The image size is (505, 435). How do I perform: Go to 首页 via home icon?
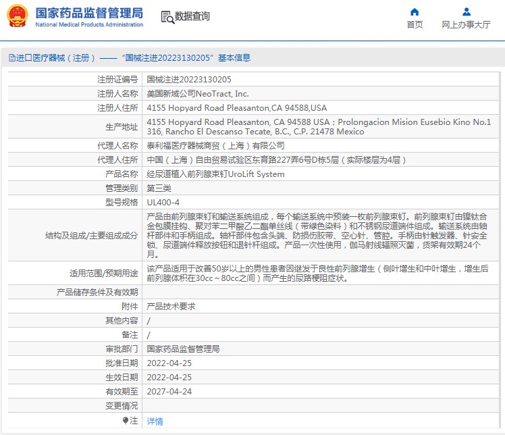point(415,12)
